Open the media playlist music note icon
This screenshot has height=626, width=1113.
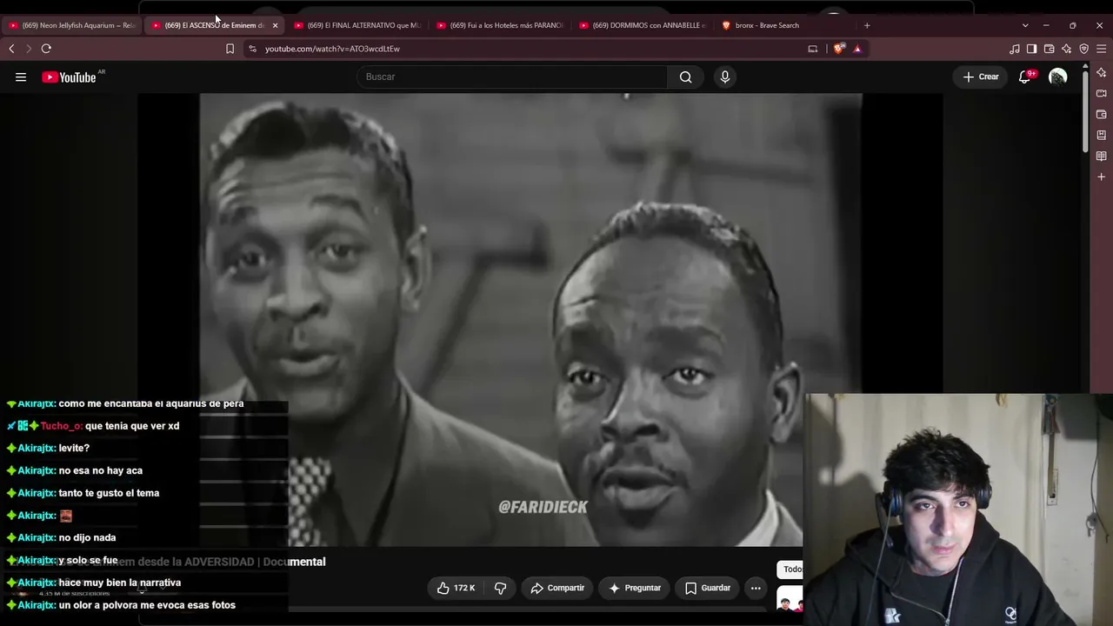click(x=1015, y=49)
